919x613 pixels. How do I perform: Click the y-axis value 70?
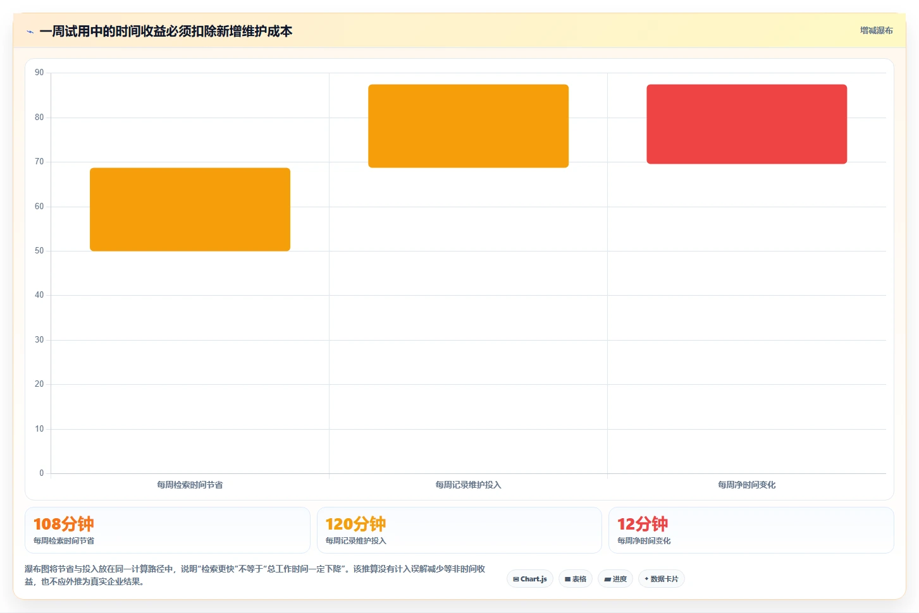coord(39,162)
